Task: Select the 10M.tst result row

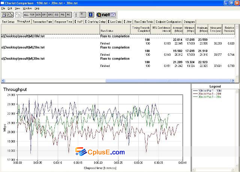Action: [118, 36]
